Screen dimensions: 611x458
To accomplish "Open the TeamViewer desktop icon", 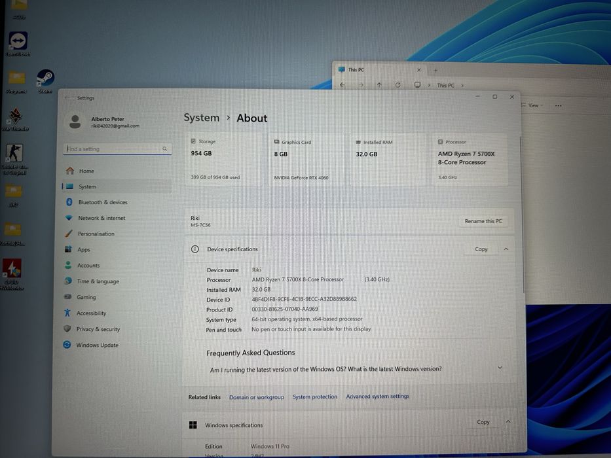I will point(18,41).
